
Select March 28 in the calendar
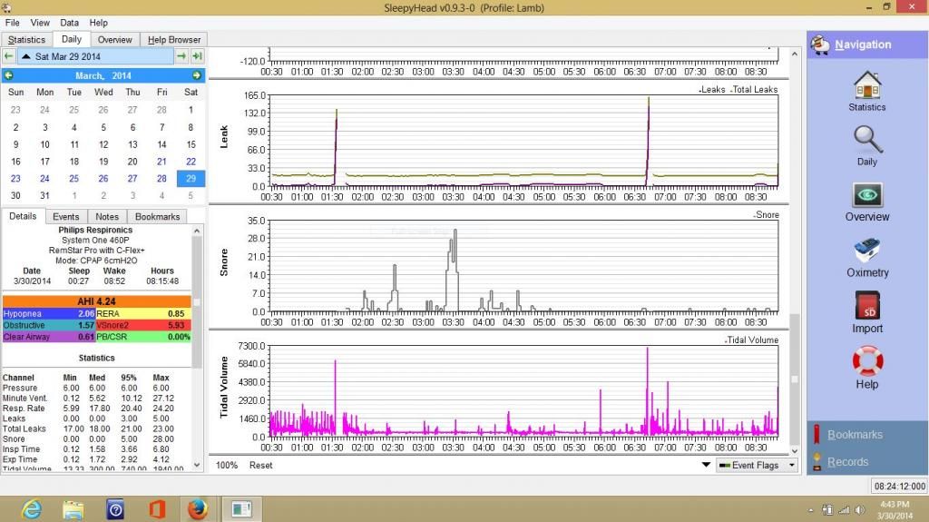161,178
